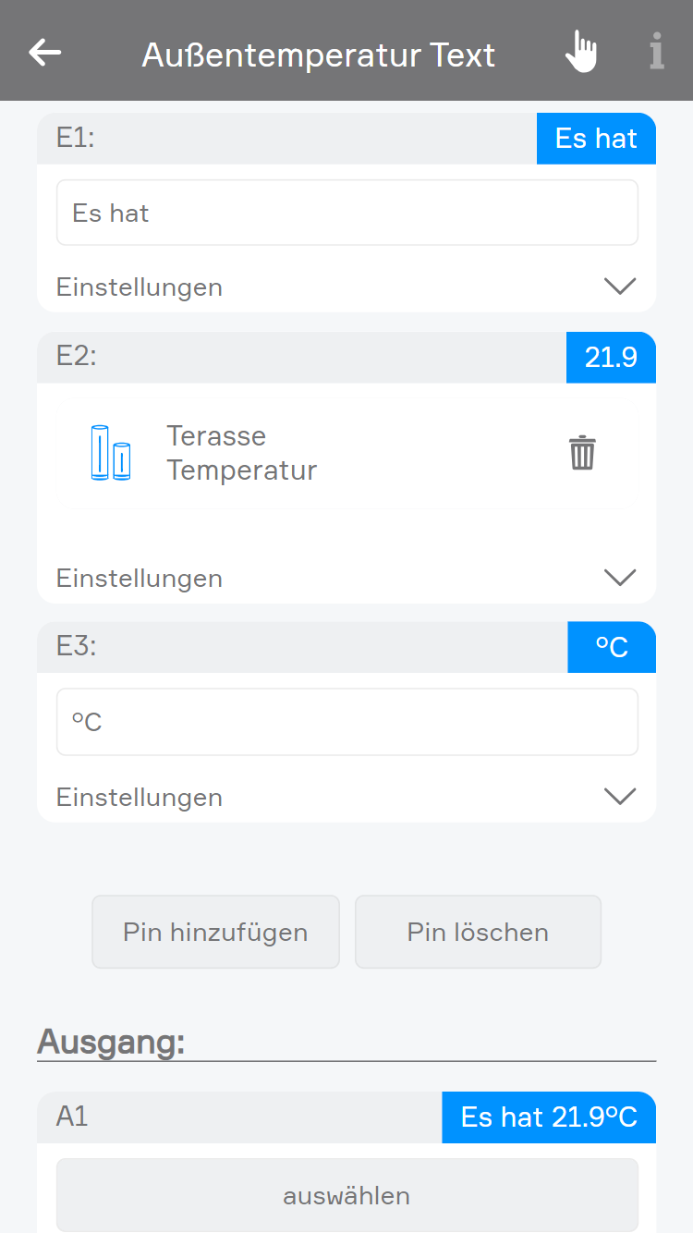The image size is (693, 1233).
Task: Click the E1 'Es hat' text field
Action: click(x=346, y=213)
